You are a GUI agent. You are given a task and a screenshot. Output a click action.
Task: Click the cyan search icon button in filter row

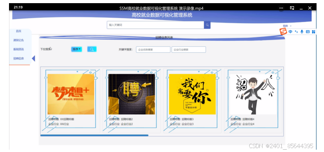(x=92, y=49)
